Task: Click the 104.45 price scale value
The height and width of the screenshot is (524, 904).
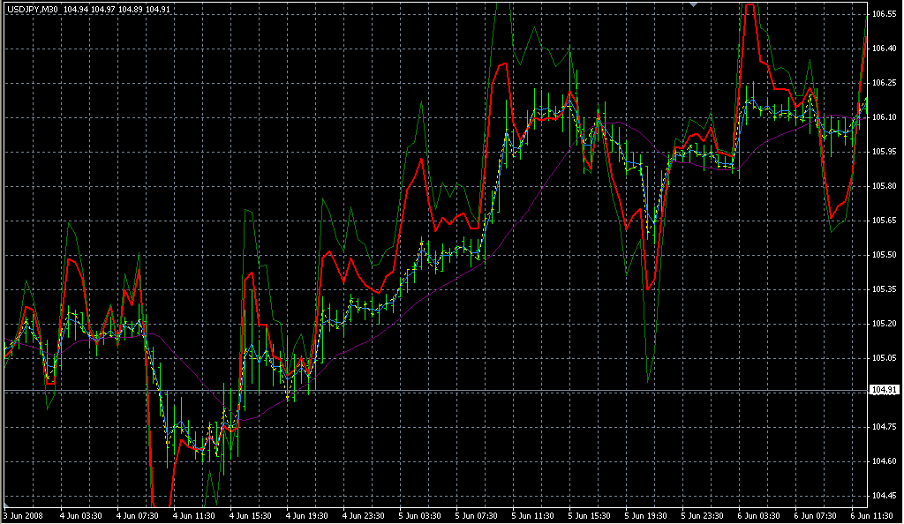Action: point(885,496)
